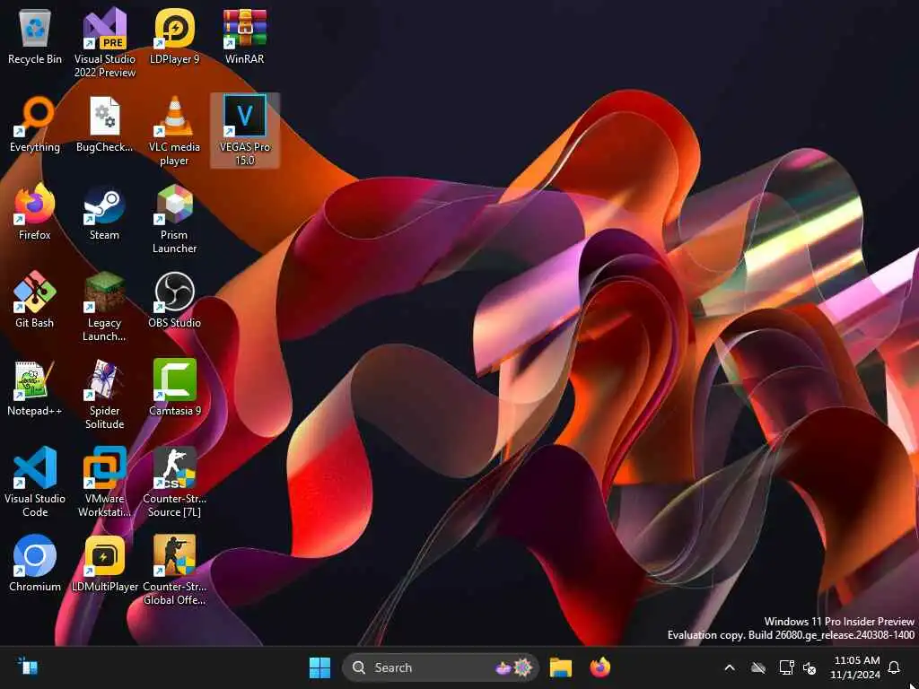Select Visual Studio 2022 Preview shortcut

[104, 42]
